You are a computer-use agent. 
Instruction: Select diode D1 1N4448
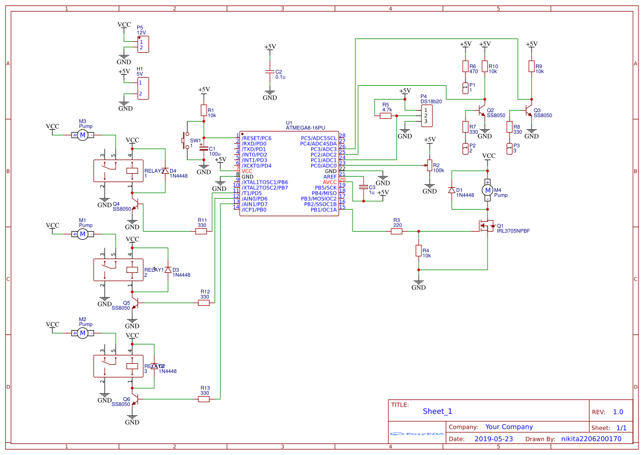(451, 190)
